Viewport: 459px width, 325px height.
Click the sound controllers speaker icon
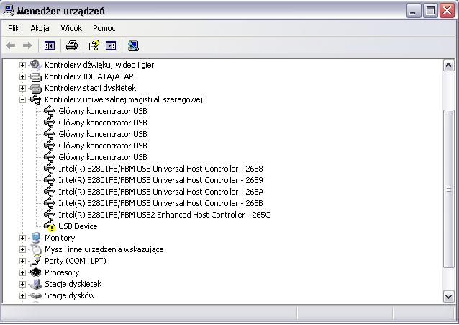tap(36, 65)
